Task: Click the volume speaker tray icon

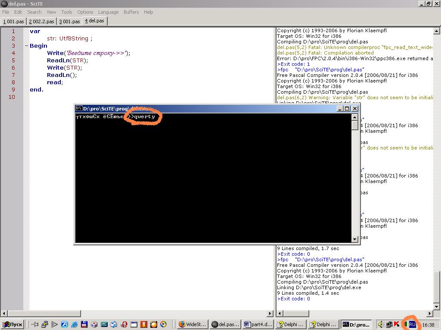Action: 380,324
